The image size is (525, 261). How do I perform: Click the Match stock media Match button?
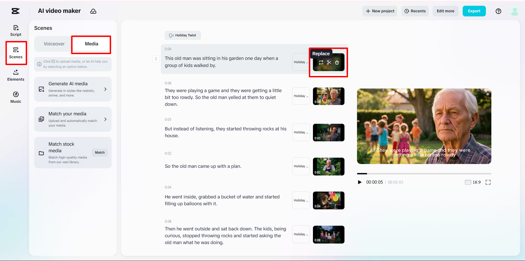[100, 153]
